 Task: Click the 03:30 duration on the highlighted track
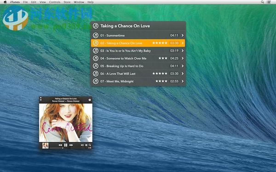coord(174,43)
